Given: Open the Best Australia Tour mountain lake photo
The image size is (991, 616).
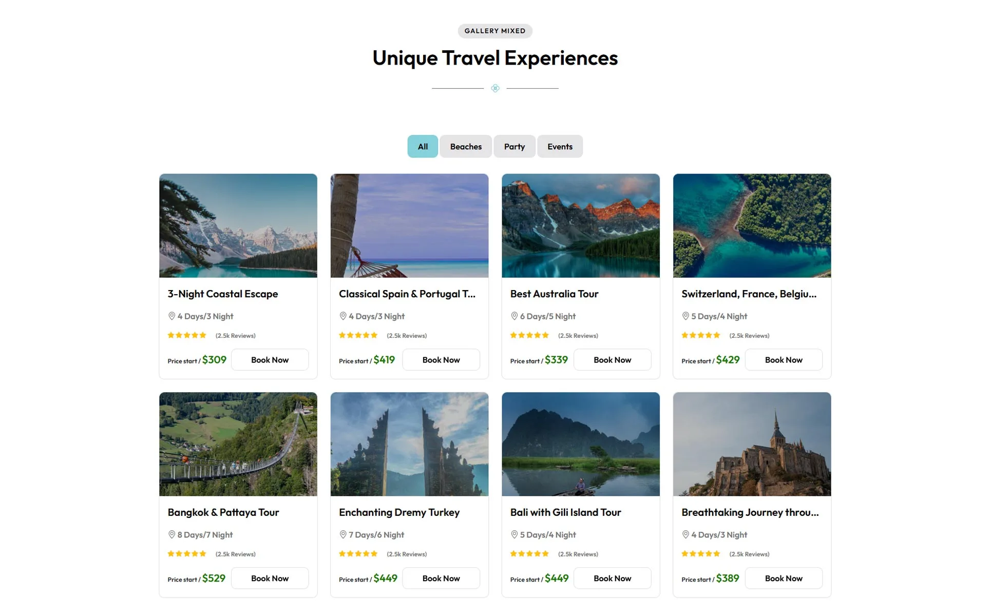Looking at the screenshot, I should [581, 225].
